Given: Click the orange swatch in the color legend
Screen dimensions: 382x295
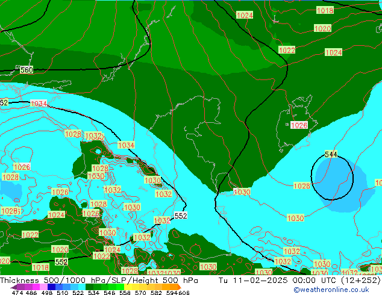Looking at the screenshot, I should tap(169, 287).
